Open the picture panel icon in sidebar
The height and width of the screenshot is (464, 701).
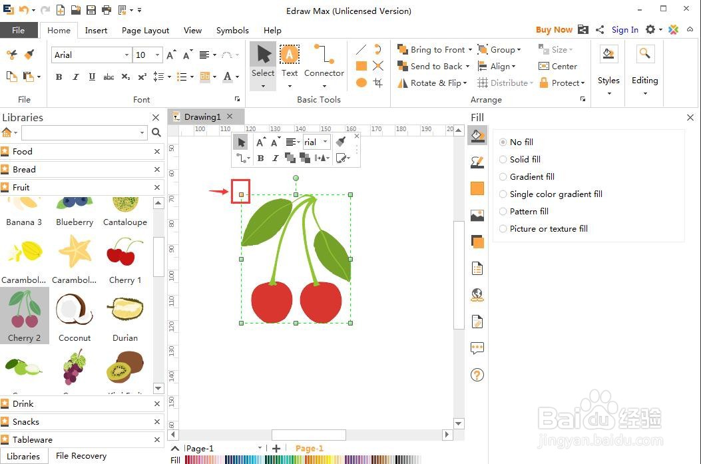point(477,216)
